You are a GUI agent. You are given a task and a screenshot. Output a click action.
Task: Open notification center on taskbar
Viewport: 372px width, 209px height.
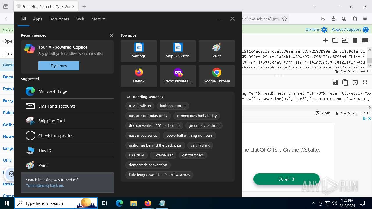(362, 203)
